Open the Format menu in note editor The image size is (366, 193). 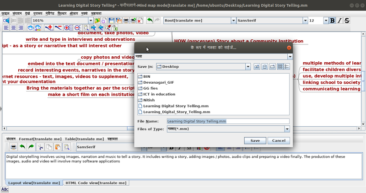click(x=40, y=139)
